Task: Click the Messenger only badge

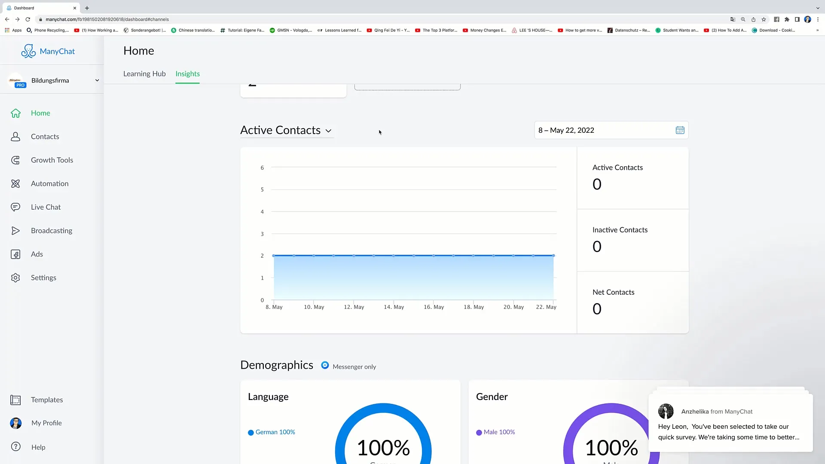Action: [348, 366]
